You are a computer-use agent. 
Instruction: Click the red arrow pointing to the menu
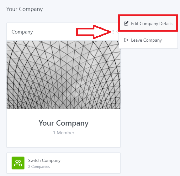(93, 32)
